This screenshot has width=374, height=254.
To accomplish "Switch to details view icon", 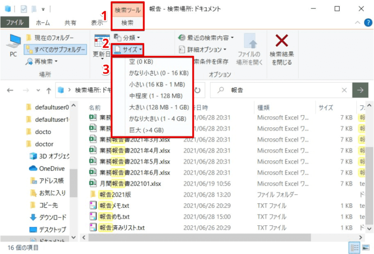I will (355, 248).
